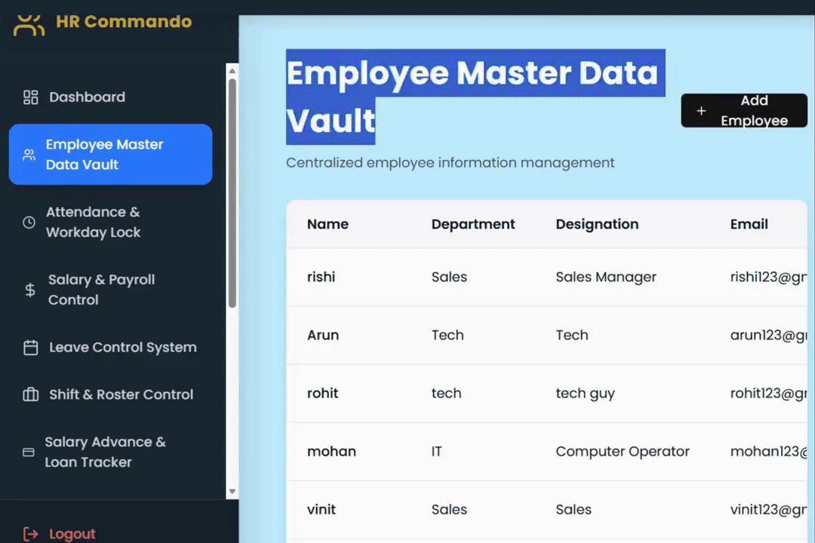Click the Salary Advance card icon
815x543 pixels.
pyautogui.click(x=29, y=452)
